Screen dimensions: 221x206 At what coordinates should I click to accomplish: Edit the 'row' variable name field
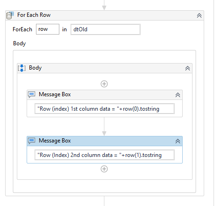pos(48,29)
